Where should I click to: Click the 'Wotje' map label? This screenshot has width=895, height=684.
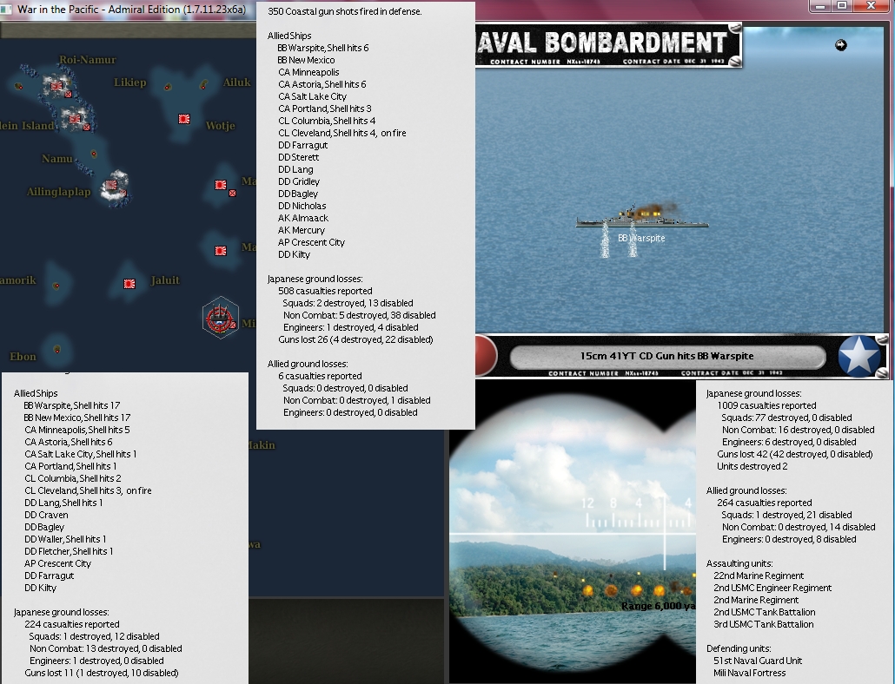click(221, 126)
